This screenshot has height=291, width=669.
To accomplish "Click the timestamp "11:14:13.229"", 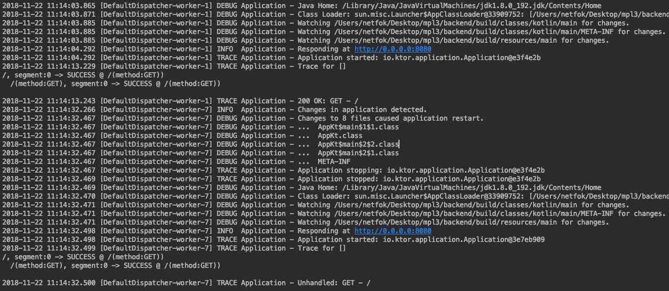I will click(x=71, y=66).
